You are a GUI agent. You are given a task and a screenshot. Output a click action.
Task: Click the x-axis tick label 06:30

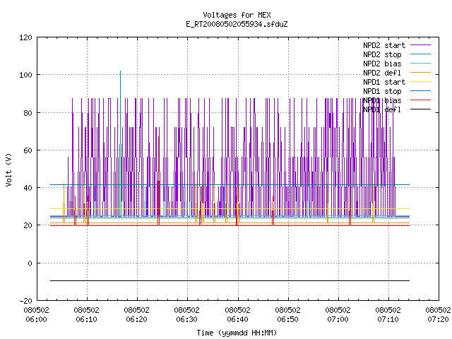point(186,319)
